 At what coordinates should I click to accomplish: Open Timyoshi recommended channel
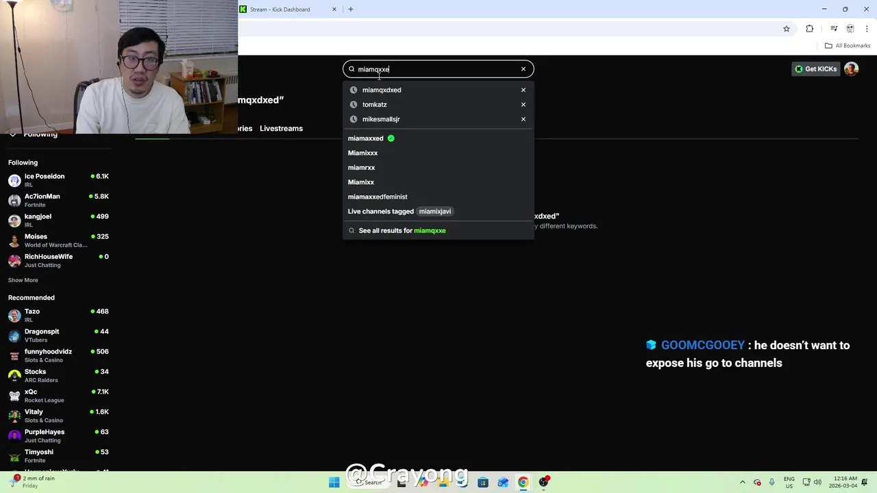click(58, 456)
